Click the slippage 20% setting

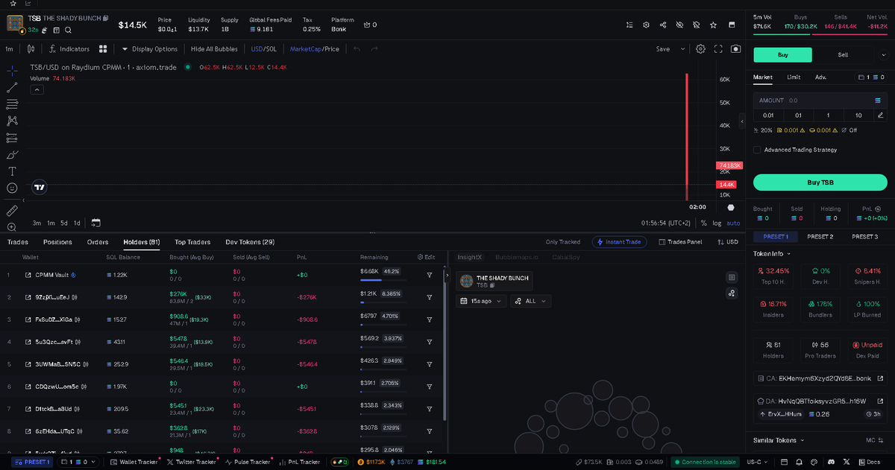(763, 130)
